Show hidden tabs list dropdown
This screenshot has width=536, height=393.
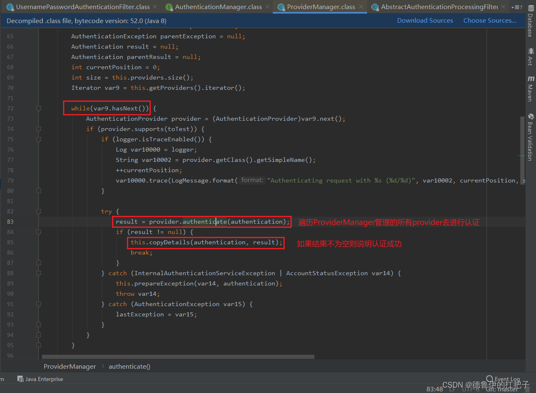click(x=517, y=7)
